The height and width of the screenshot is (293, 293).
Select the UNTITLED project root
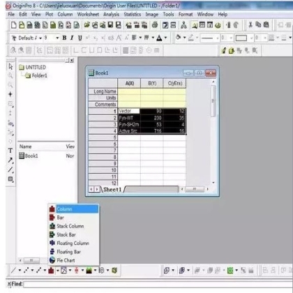(x=36, y=67)
